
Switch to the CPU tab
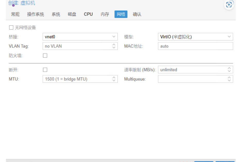88,14
